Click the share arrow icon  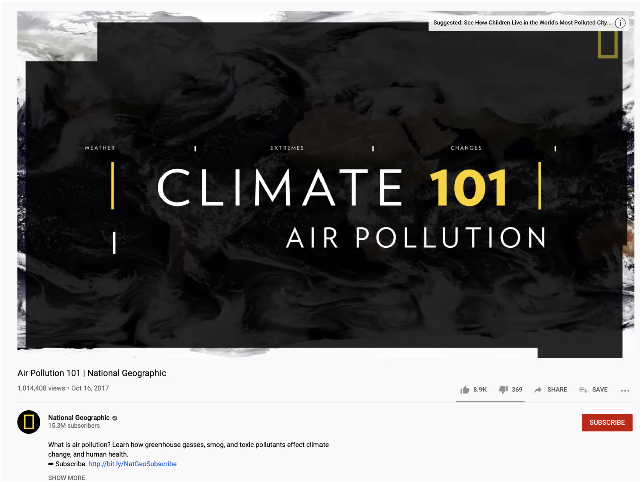(x=538, y=390)
